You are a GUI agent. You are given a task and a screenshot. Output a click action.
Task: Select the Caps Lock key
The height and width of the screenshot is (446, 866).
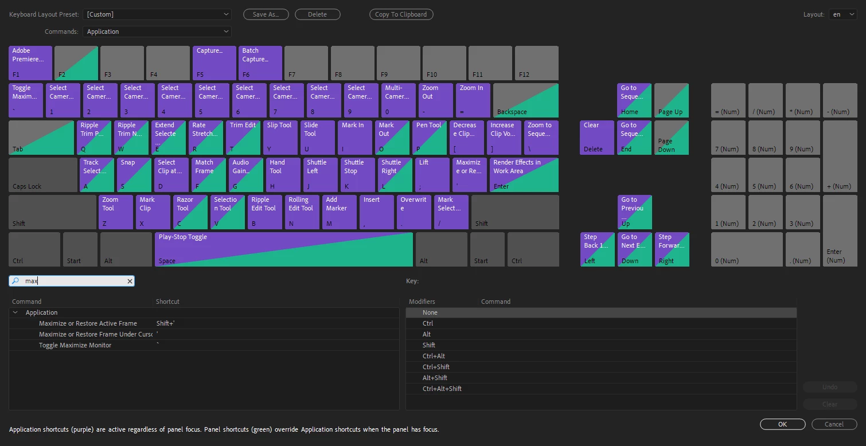(x=43, y=175)
